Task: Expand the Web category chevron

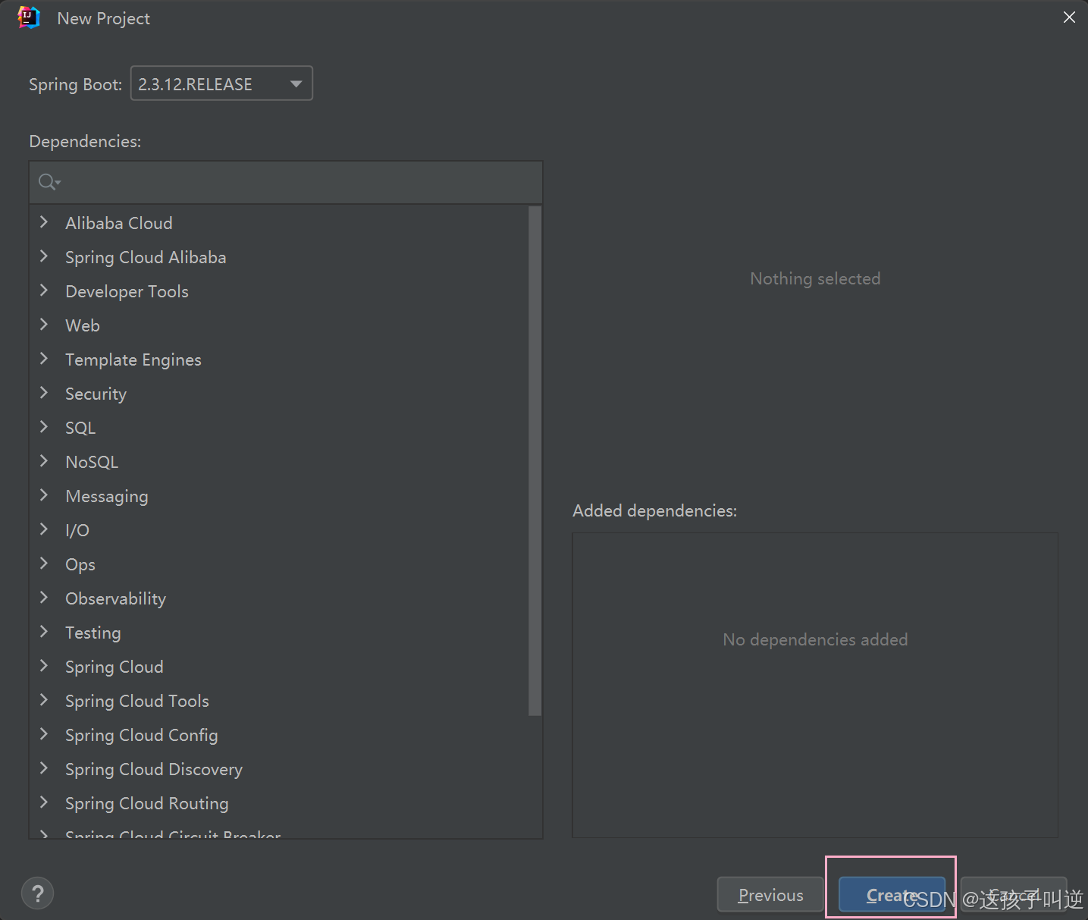Action: point(44,325)
